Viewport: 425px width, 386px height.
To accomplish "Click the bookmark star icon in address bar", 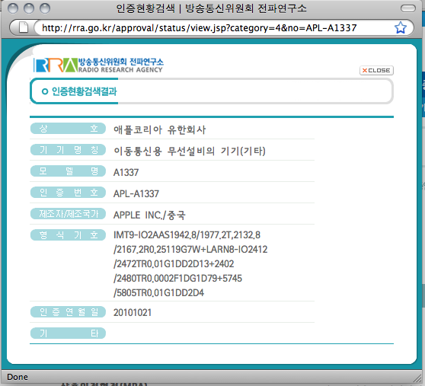I will coord(401,27).
